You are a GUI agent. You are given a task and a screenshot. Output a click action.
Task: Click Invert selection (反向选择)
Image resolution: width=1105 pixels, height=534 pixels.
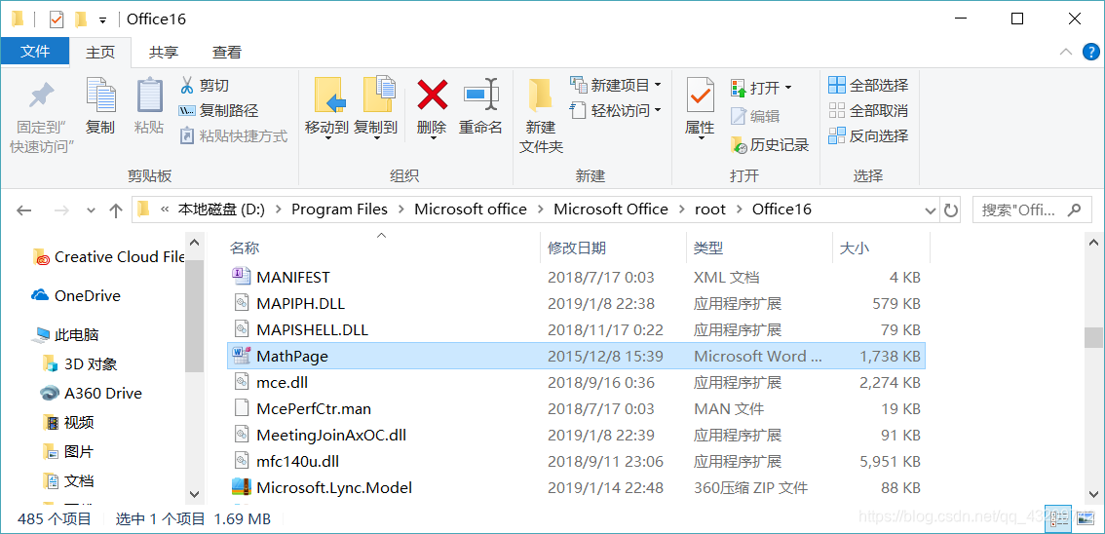tap(868, 136)
